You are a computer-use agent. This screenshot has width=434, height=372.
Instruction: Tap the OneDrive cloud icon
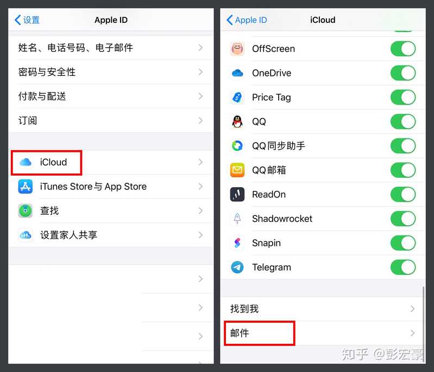[237, 73]
